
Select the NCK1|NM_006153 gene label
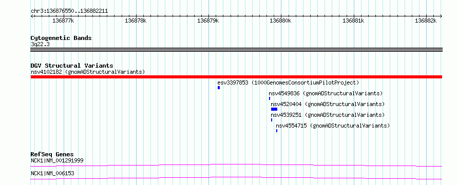coord(52,173)
